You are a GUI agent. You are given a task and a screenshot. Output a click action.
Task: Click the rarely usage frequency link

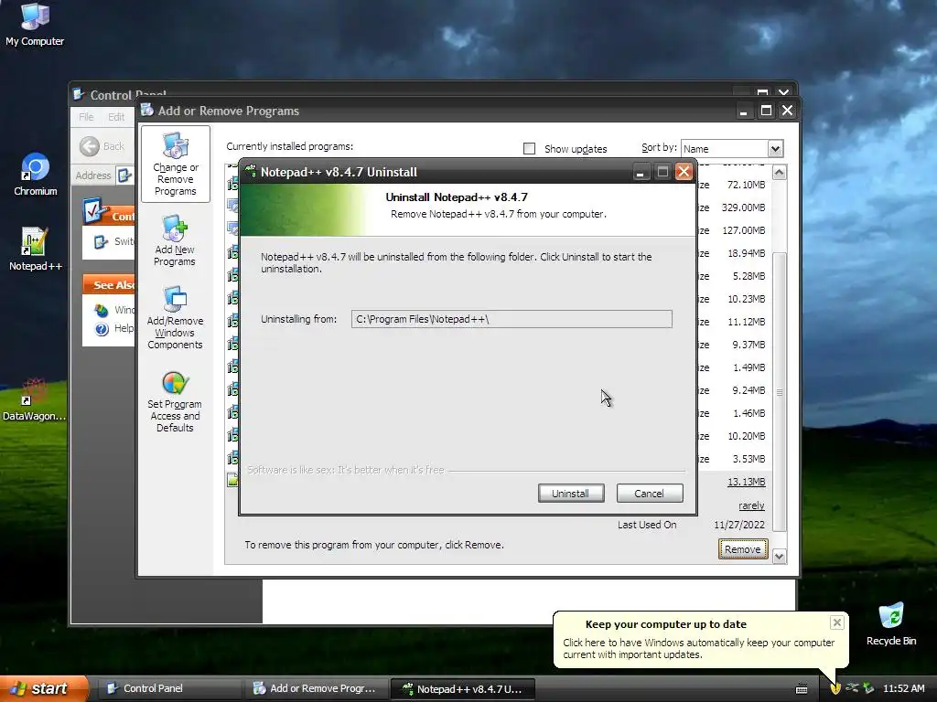[x=751, y=505]
